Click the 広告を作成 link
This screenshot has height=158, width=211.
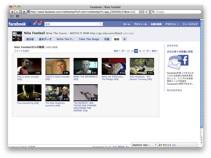[x=172, y=46]
